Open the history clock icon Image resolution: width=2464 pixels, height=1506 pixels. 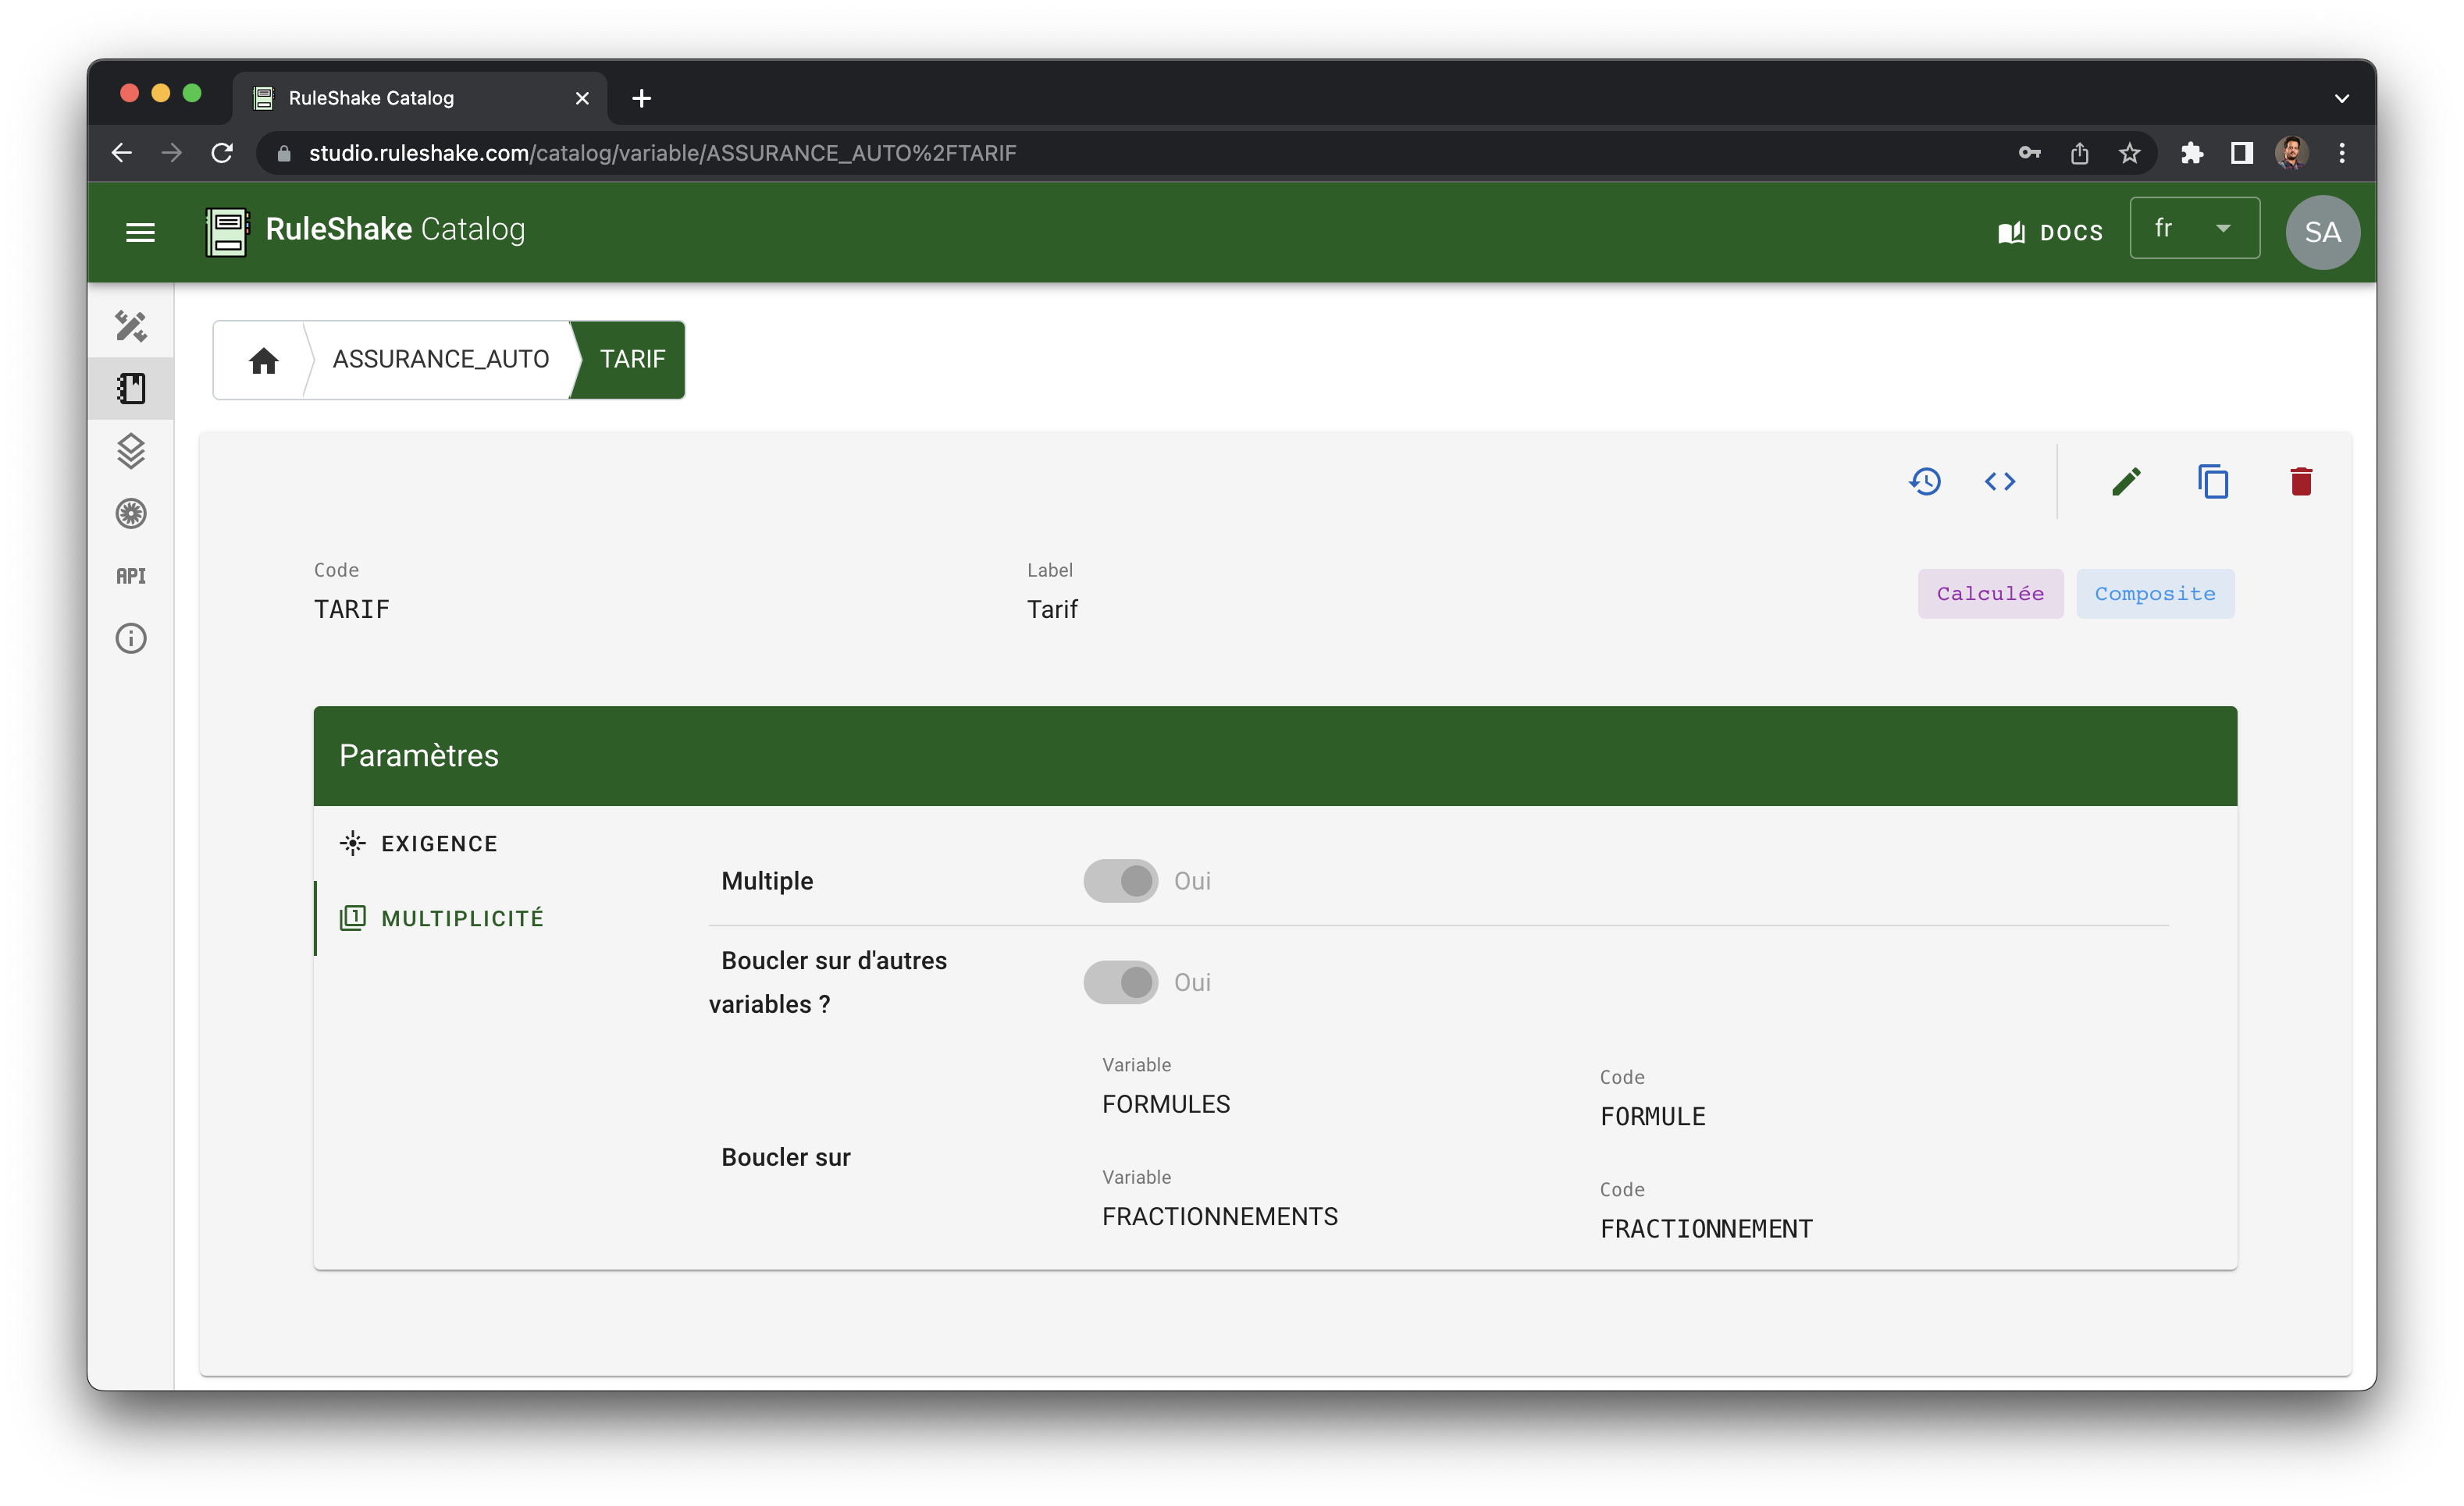[x=1924, y=481]
